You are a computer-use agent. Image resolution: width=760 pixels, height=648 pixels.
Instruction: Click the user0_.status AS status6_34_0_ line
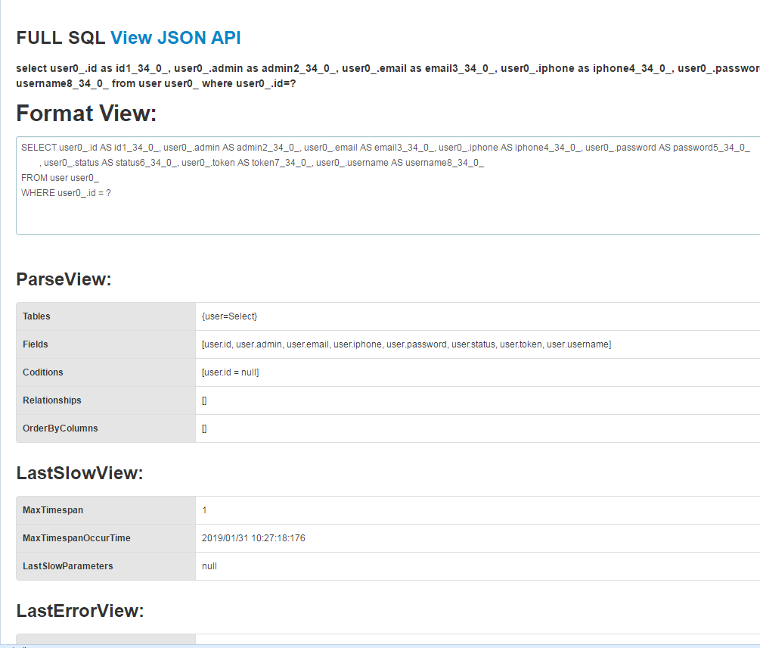click(262, 163)
